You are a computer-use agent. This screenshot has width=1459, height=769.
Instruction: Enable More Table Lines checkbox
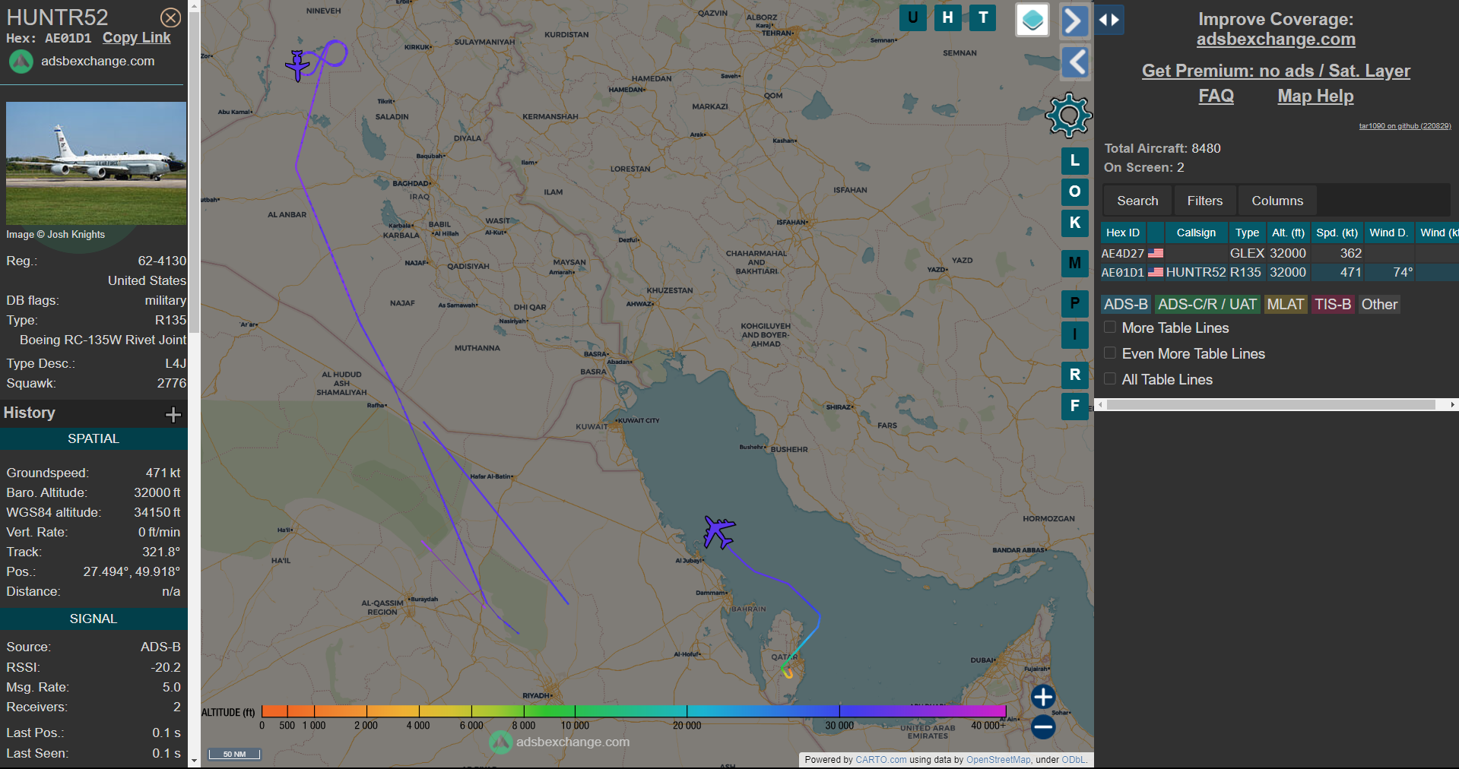pos(1110,328)
